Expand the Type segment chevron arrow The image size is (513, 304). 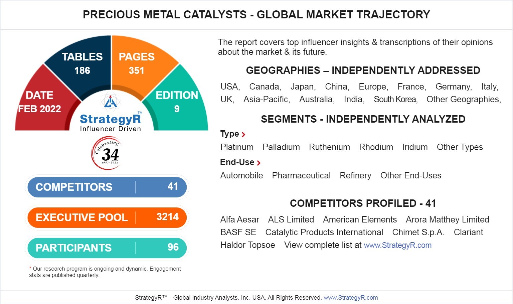[243, 135]
